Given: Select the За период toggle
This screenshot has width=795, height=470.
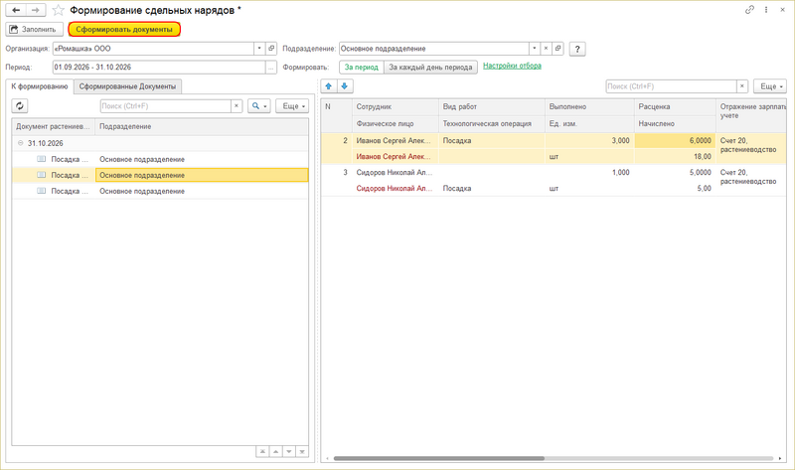Looking at the screenshot, I should [362, 67].
